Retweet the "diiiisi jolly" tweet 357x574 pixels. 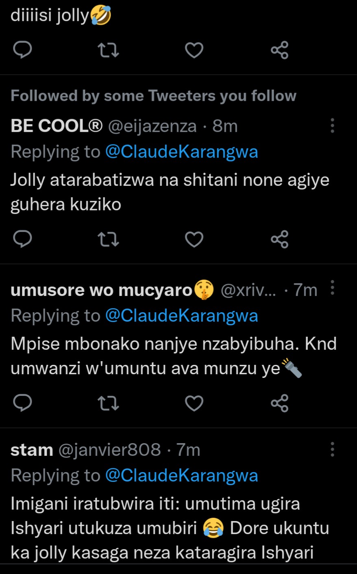point(109,50)
